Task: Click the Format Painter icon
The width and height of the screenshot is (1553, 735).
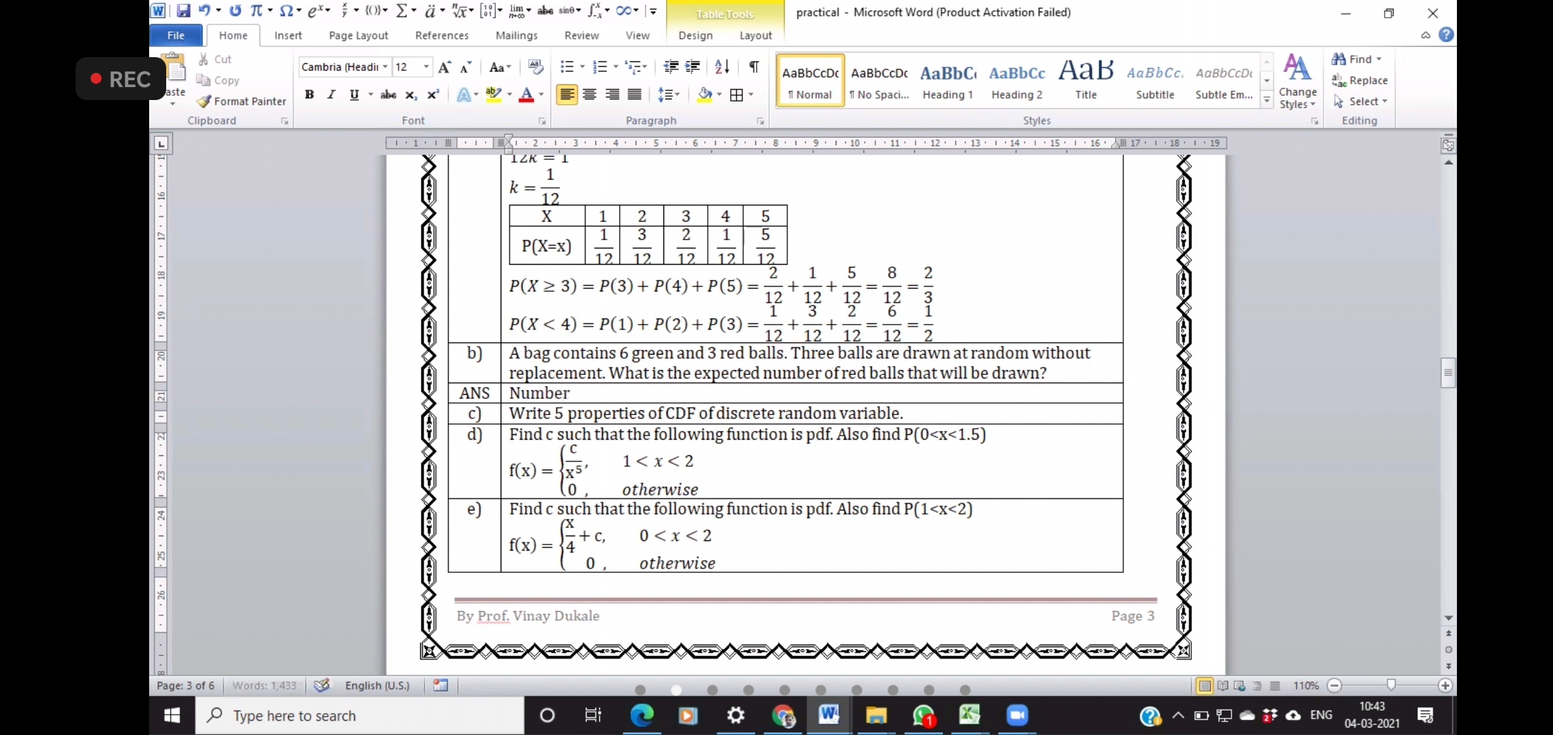Action: pyautogui.click(x=204, y=101)
